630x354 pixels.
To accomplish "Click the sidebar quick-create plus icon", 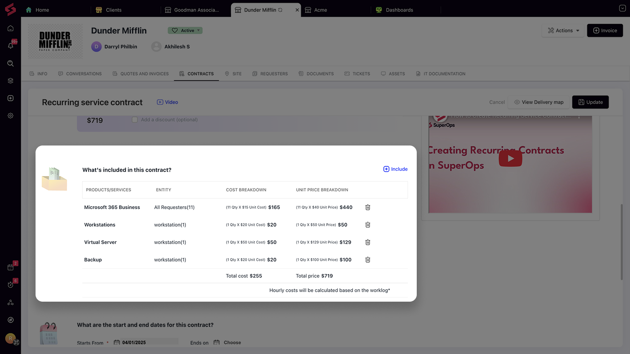I will coord(10,98).
